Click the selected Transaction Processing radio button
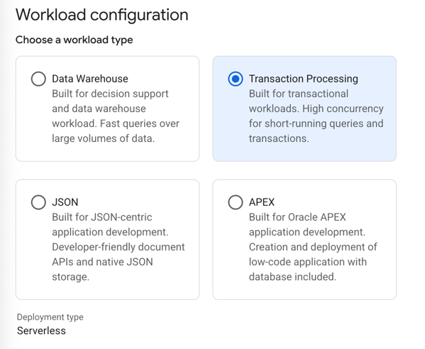 coord(236,79)
